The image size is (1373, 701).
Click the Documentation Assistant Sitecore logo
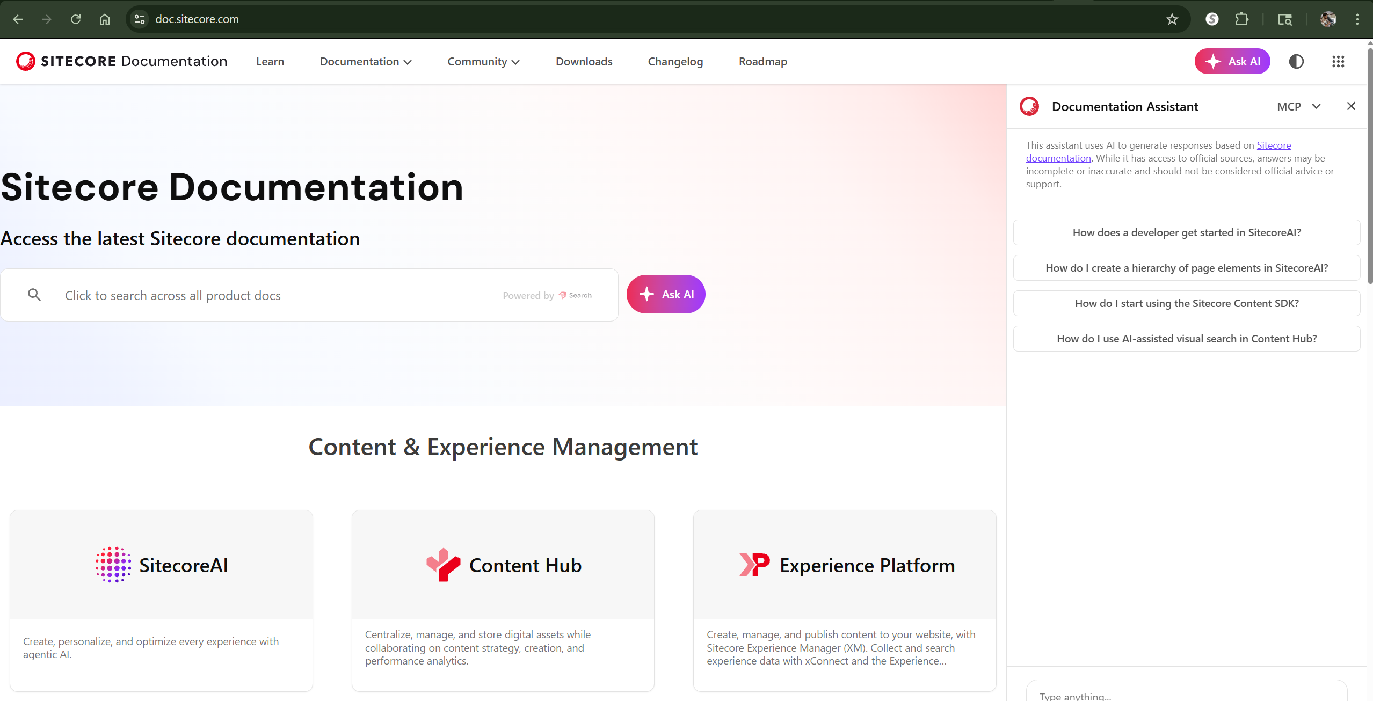(1029, 106)
